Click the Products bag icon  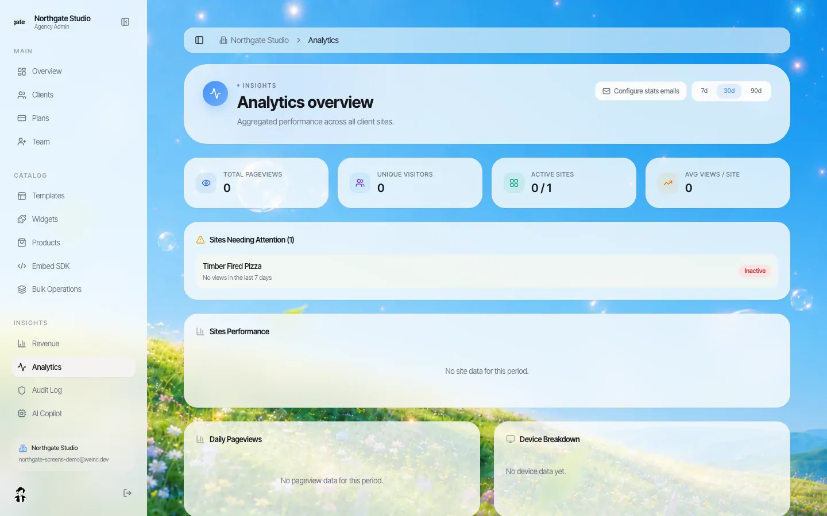tap(22, 243)
